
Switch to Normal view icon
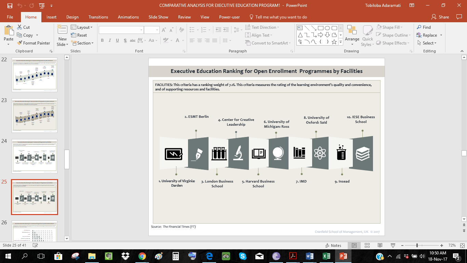(354, 246)
